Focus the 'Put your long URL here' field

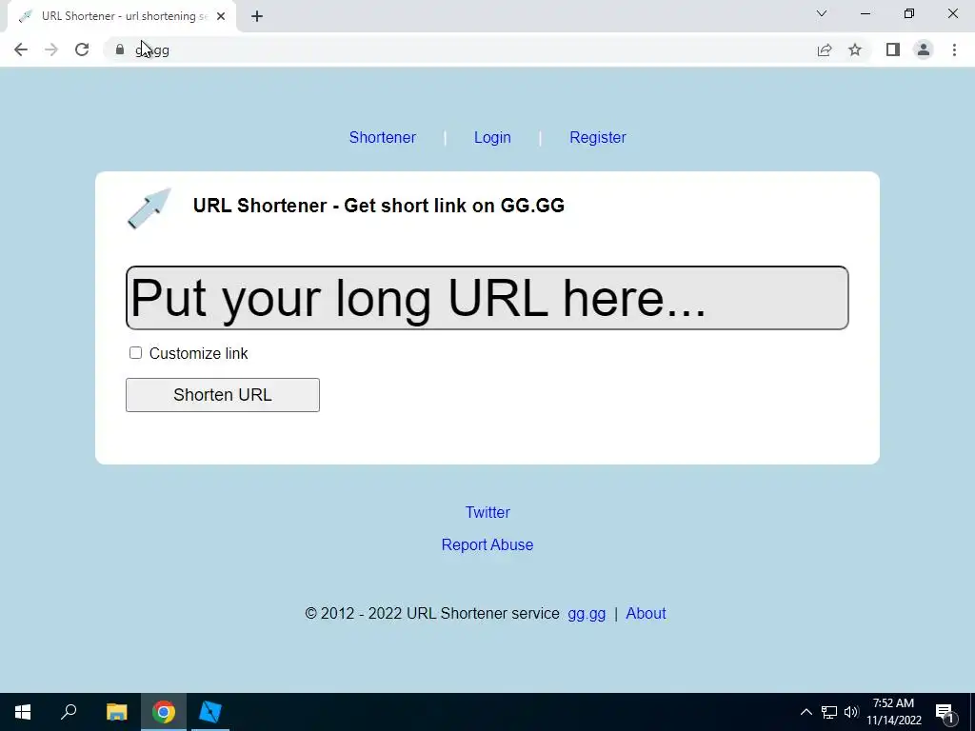[487, 298]
